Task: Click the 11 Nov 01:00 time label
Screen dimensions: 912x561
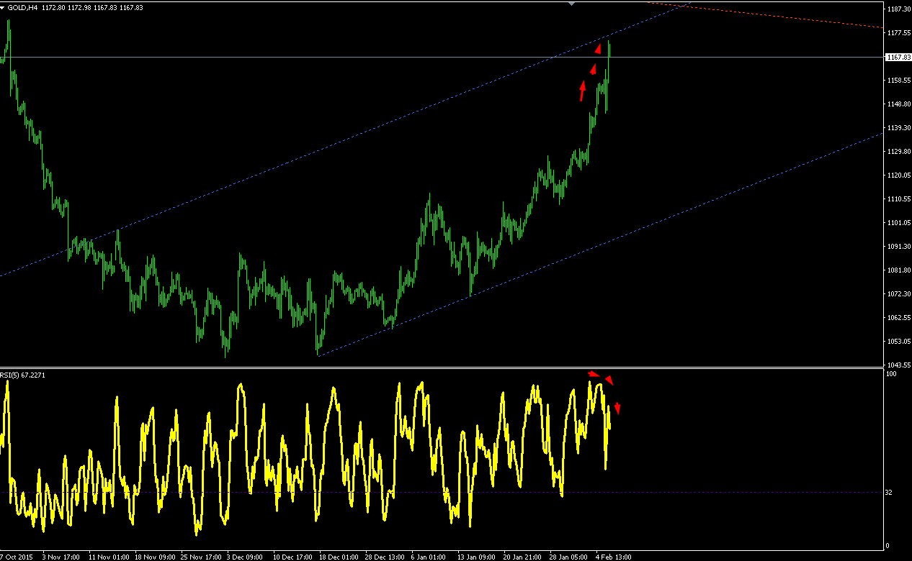Action: click(x=109, y=557)
